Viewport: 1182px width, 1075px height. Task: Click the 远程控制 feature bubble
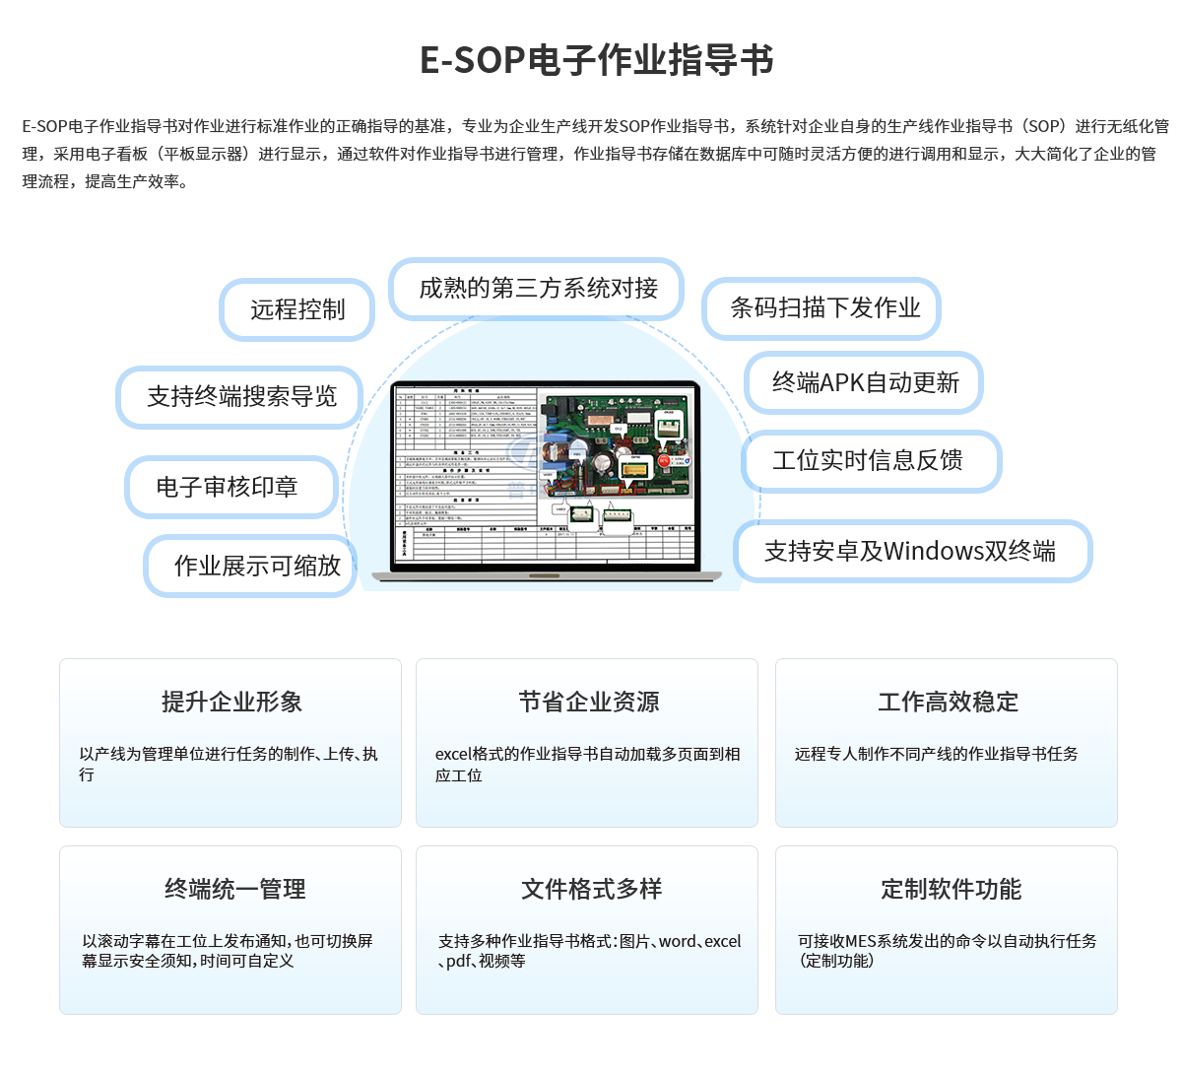click(296, 309)
